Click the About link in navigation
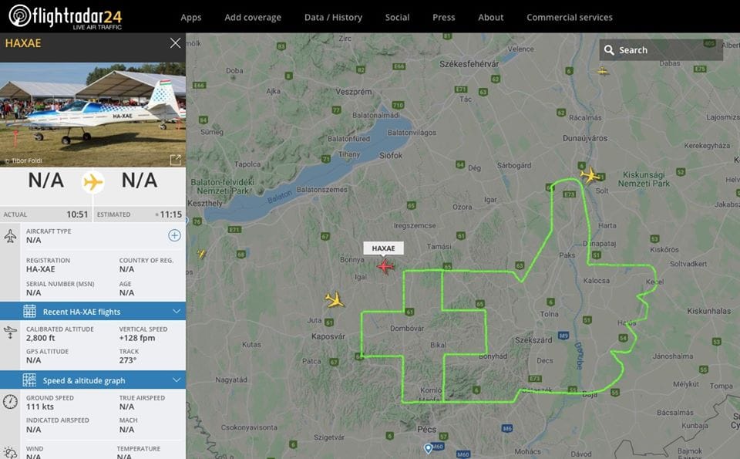 (490, 17)
